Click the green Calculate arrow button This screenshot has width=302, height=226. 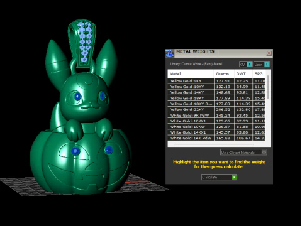pyautogui.click(x=234, y=177)
